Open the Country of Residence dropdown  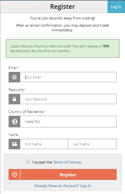click(68, 122)
